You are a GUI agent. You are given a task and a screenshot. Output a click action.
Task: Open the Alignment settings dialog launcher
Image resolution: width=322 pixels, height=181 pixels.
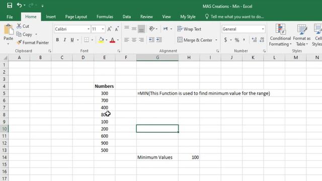(x=217, y=51)
